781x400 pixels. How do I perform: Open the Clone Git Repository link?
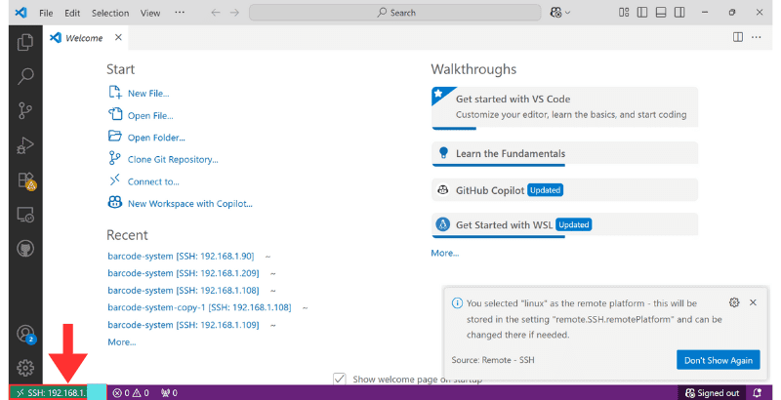(x=172, y=159)
